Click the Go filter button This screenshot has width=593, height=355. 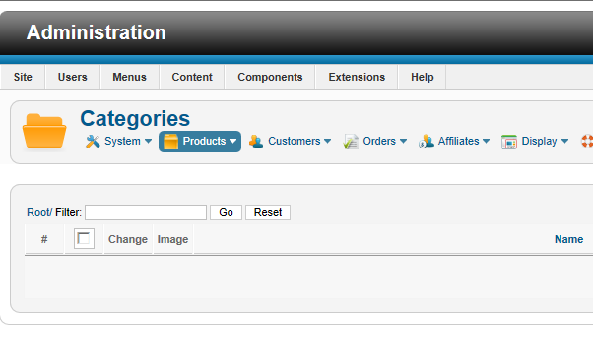coord(226,212)
